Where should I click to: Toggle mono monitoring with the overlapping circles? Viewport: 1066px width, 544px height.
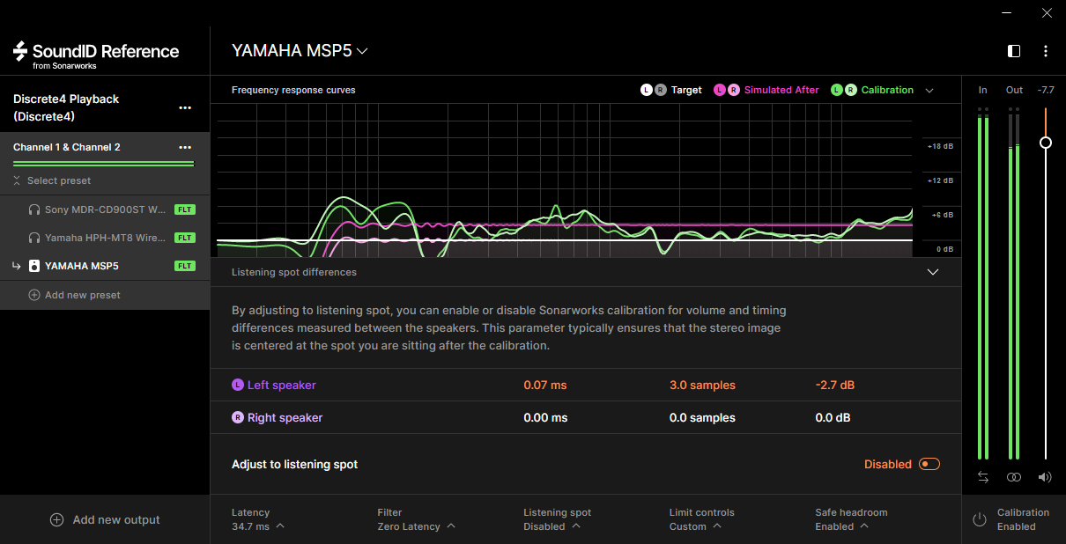click(1014, 477)
